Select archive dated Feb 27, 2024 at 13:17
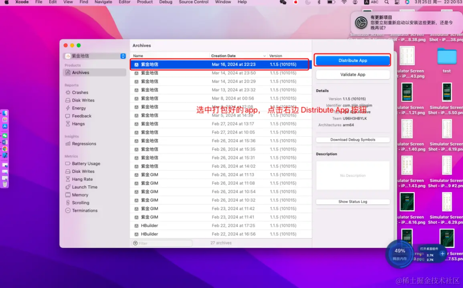Viewport: 463px width, 288px height. 221,124
